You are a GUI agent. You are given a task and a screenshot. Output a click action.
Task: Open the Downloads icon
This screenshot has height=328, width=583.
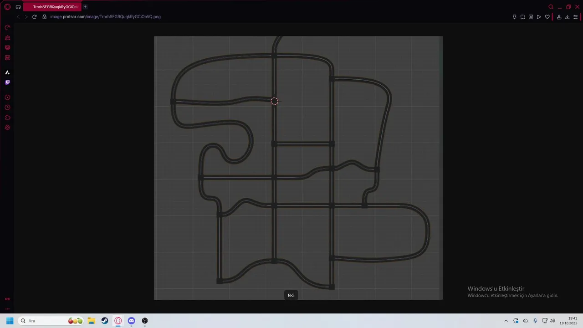[x=568, y=17]
